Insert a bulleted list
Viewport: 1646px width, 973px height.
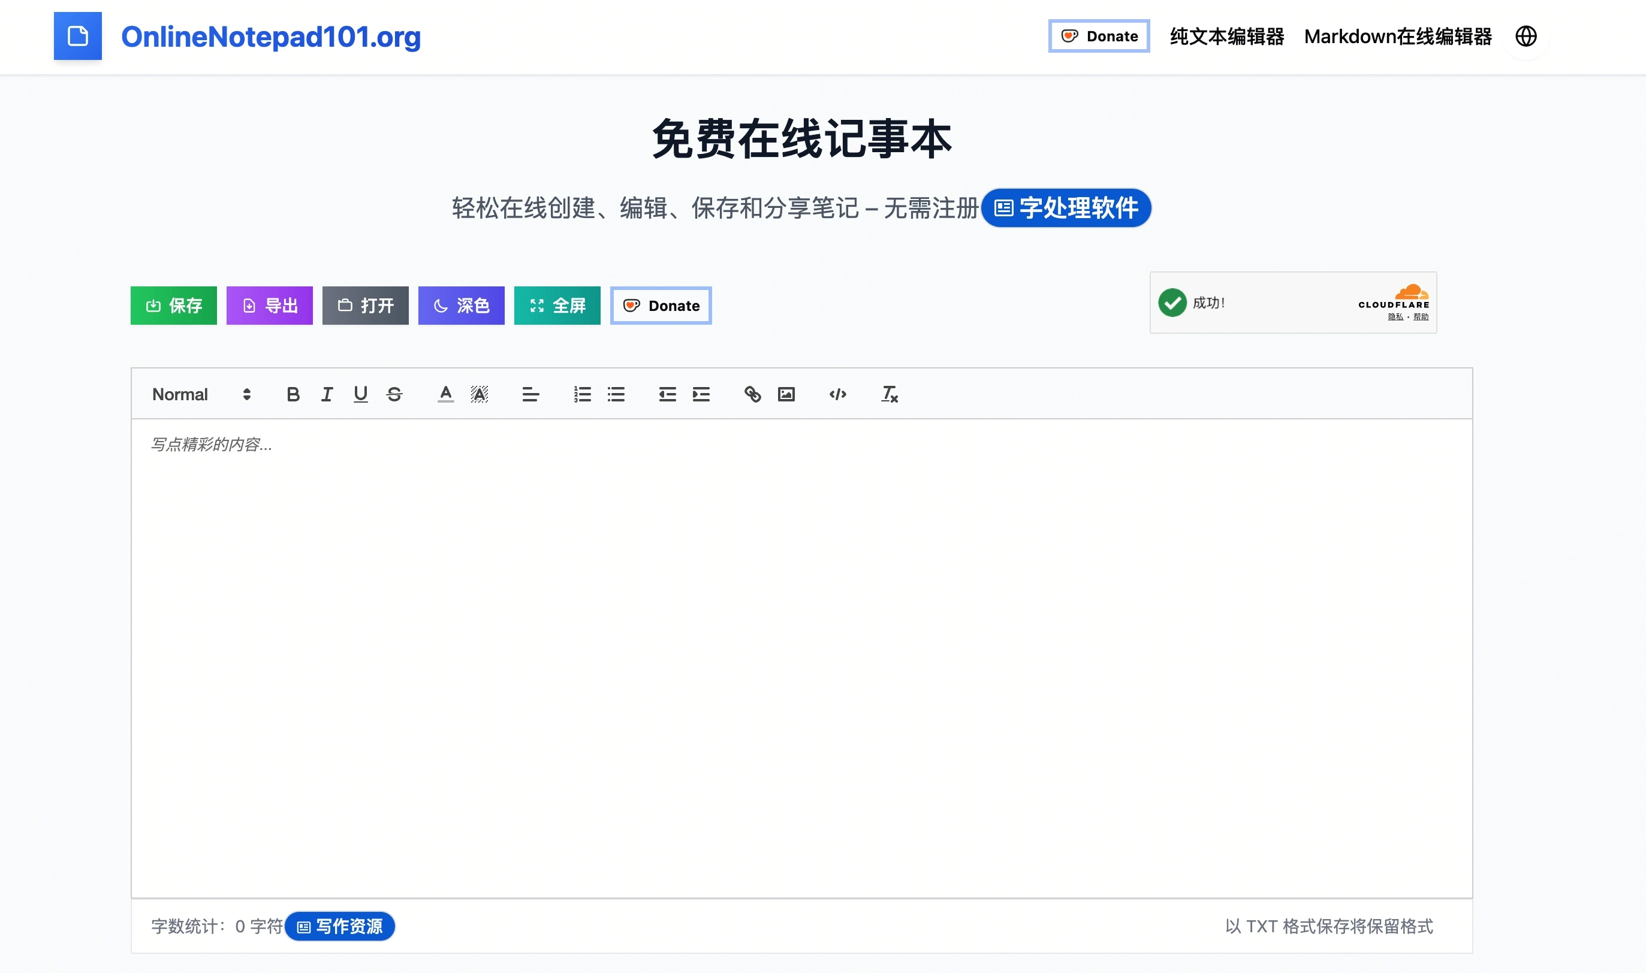pos(616,394)
